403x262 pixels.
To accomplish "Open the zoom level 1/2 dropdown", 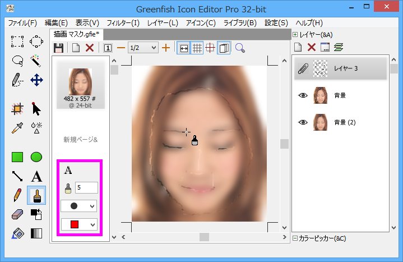I will (x=143, y=48).
